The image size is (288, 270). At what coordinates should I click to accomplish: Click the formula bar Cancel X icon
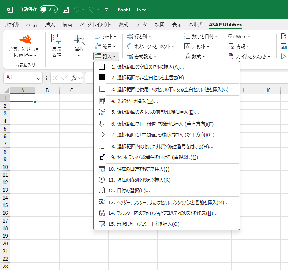point(55,78)
